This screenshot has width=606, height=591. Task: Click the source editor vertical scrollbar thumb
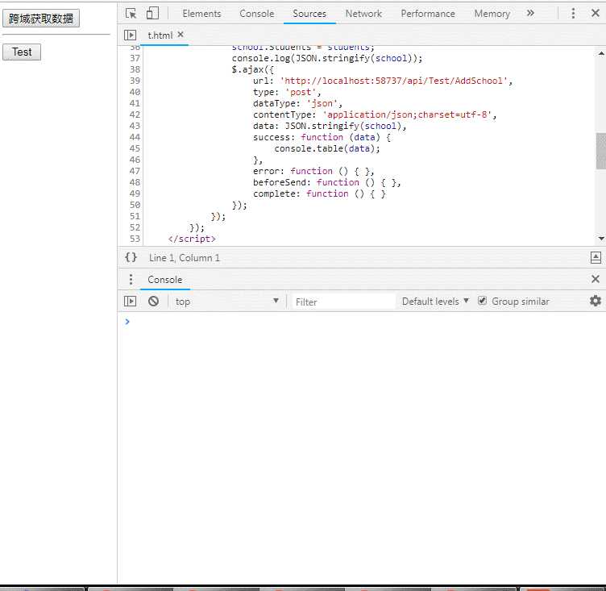[601, 151]
